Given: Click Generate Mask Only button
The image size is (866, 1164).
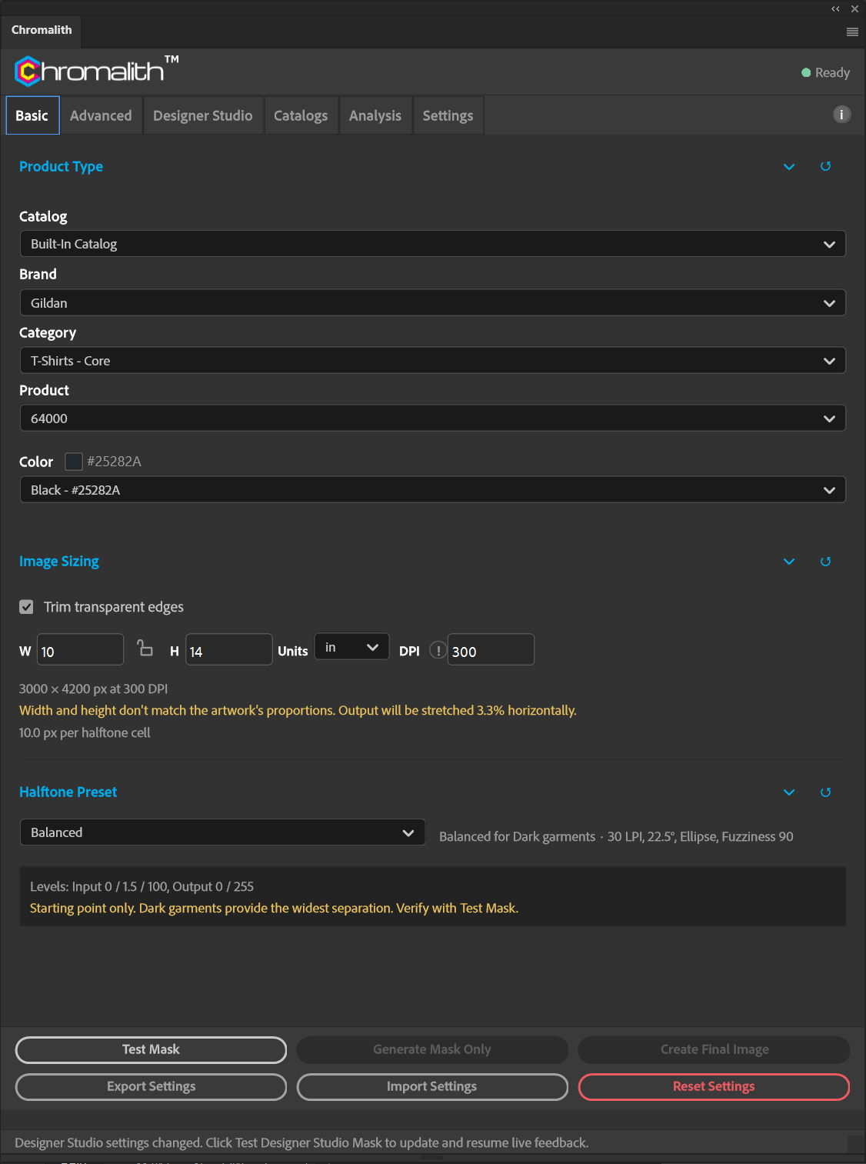Looking at the screenshot, I should pyautogui.click(x=432, y=1049).
